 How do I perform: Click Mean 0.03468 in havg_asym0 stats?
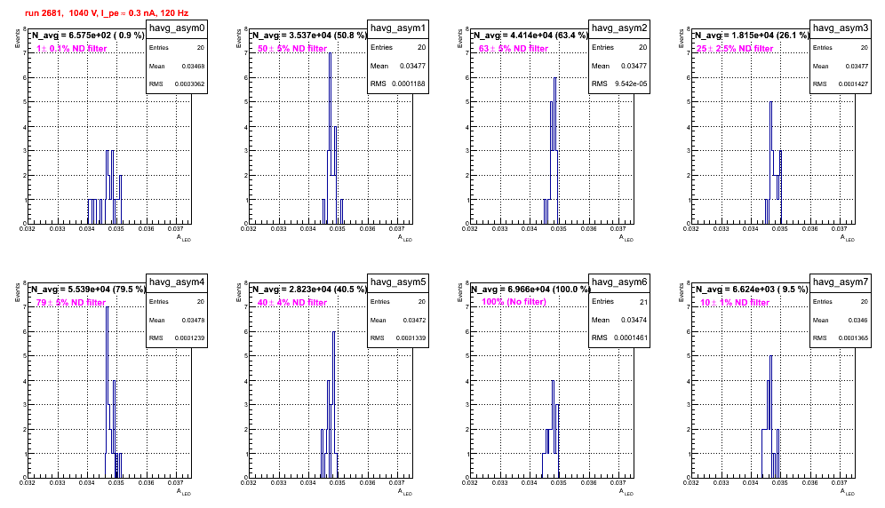[x=177, y=66]
